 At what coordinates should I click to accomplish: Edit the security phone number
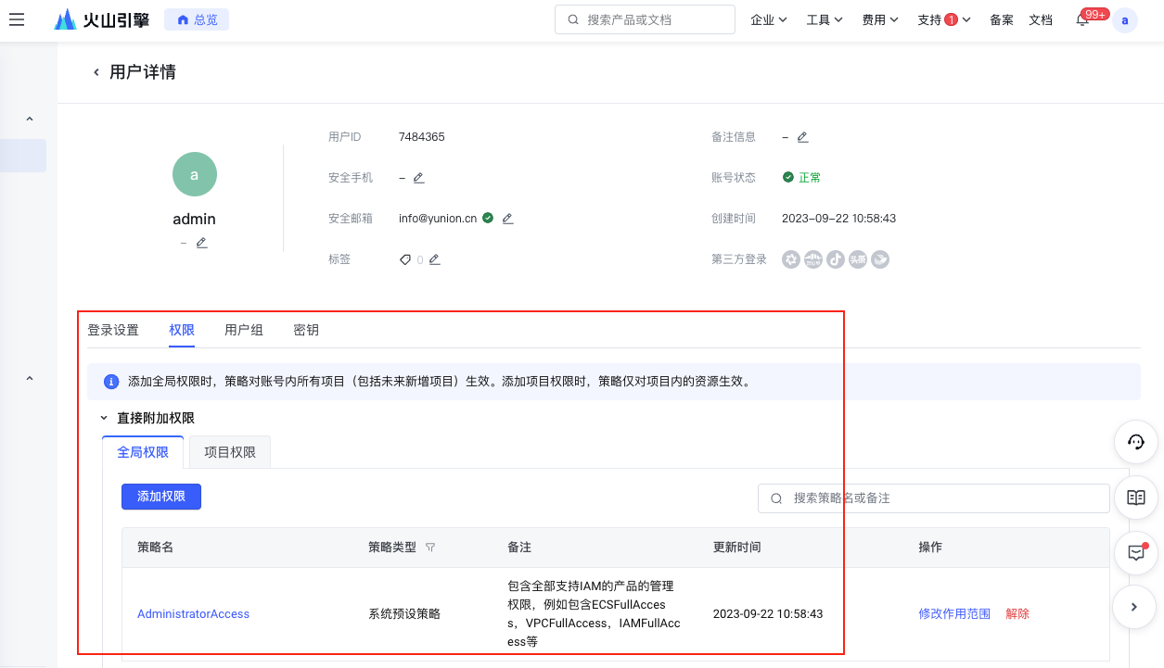tap(418, 178)
